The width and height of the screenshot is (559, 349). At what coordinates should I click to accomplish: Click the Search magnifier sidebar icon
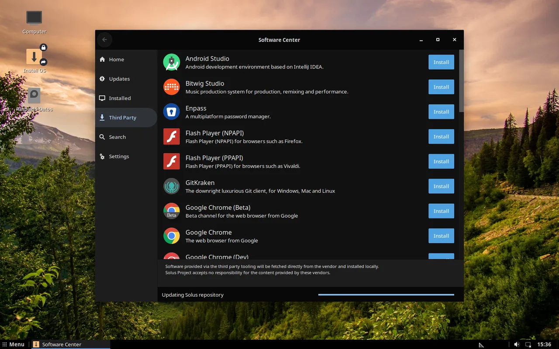pyautogui.click(x=102, y=137)
